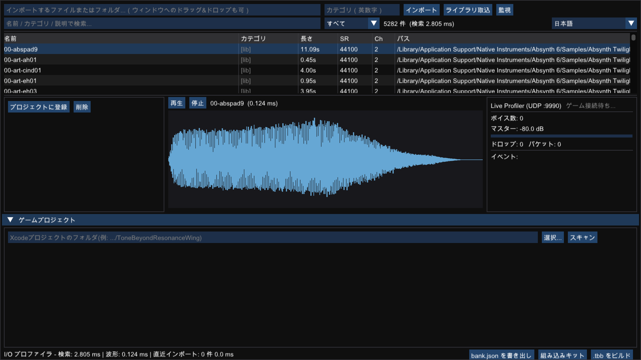Click the スキャン button

tap(583, 237)
